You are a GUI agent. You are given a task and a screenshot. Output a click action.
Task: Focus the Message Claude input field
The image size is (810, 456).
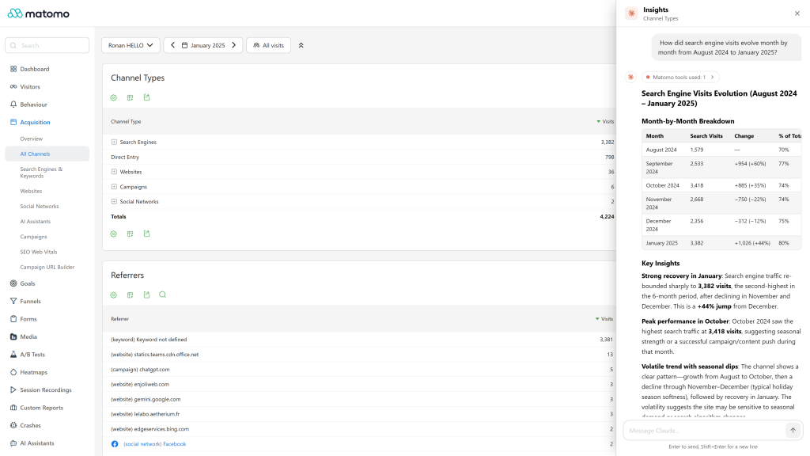(x=705, y=430)
